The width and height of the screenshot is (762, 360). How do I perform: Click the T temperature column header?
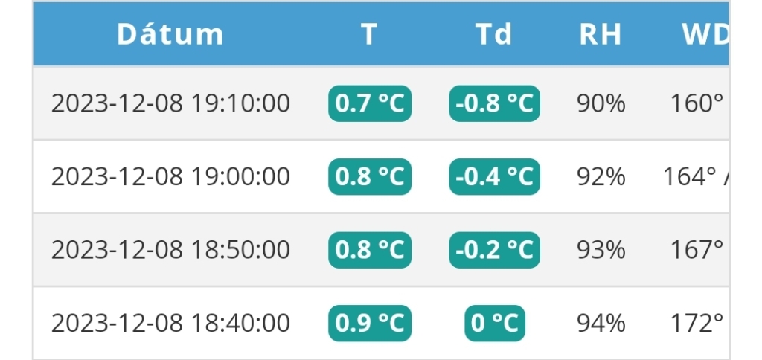tap(369, 34)
